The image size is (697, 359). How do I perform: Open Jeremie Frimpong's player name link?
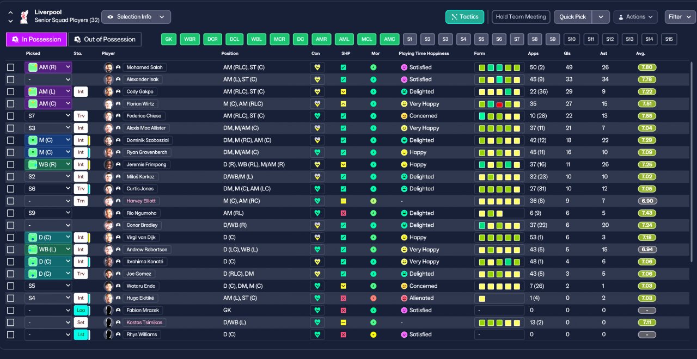pyautogui.click(x=146, y=164)
